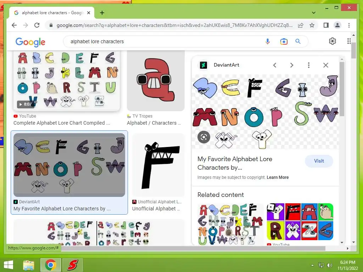
Task: Click the 'TV Tropes' source label
Action: pyautogui.click(x=143, y=116)
